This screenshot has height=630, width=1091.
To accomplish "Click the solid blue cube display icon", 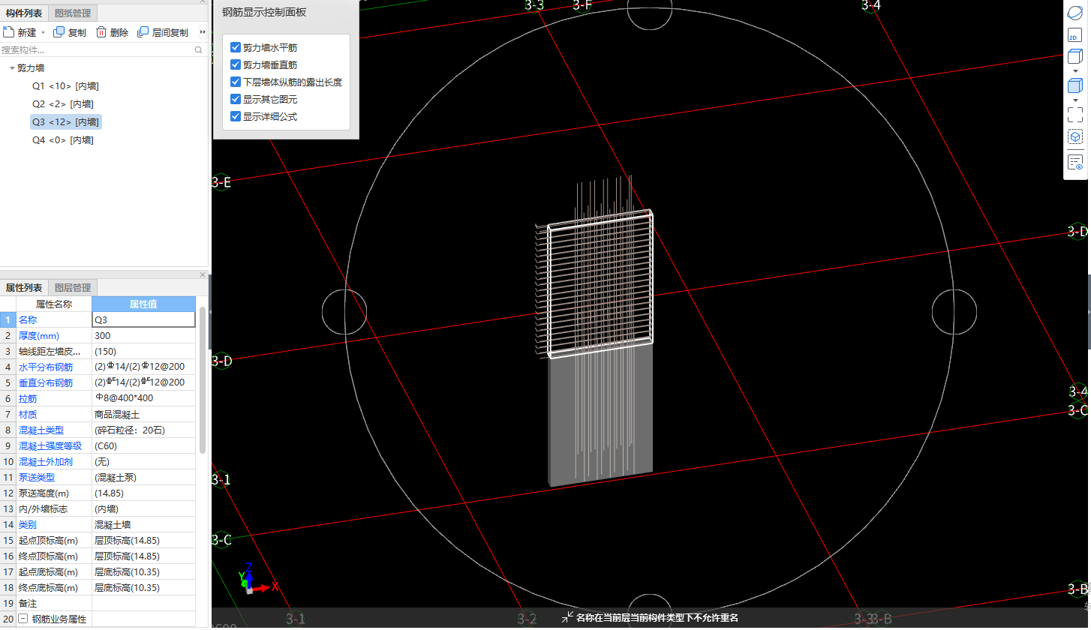I will (1074, 85).
